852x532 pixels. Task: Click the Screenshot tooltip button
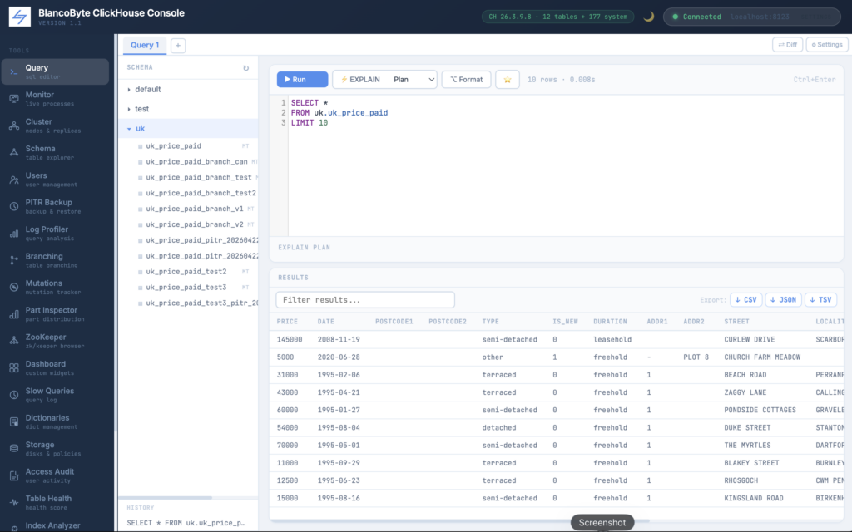point(602,522)
